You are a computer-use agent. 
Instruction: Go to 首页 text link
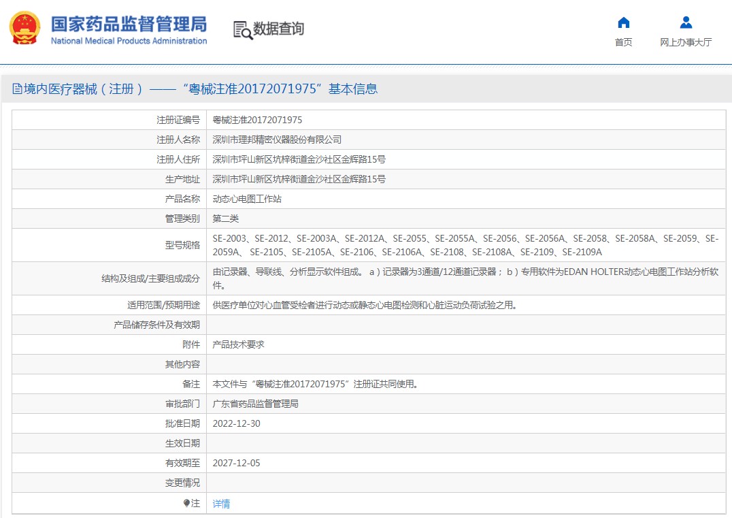coord(624,42)
